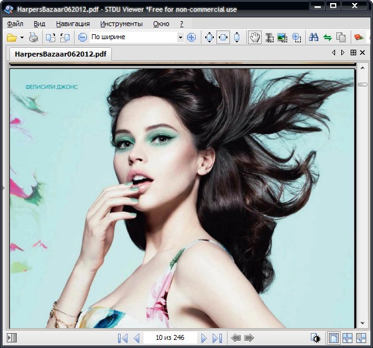Open the dropdown arrow beside Open folder
Screen dimensions: 373x348
[x=22, y=38]
